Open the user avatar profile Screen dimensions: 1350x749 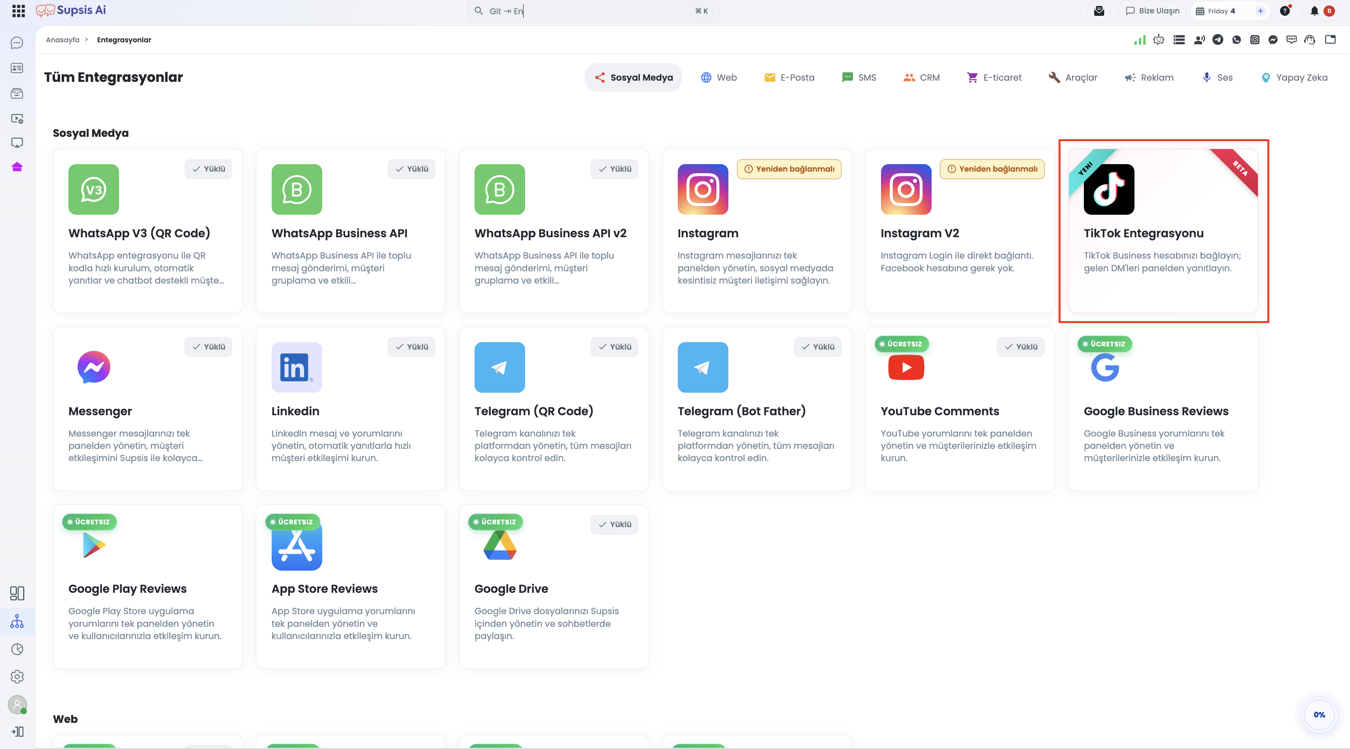pos(17,704)
